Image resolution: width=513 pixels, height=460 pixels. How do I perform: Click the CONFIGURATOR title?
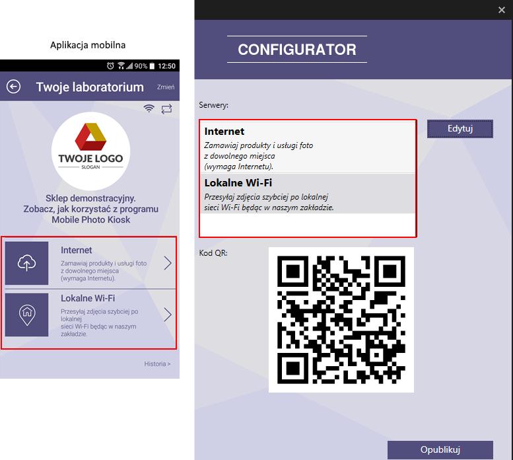[297, 50]
